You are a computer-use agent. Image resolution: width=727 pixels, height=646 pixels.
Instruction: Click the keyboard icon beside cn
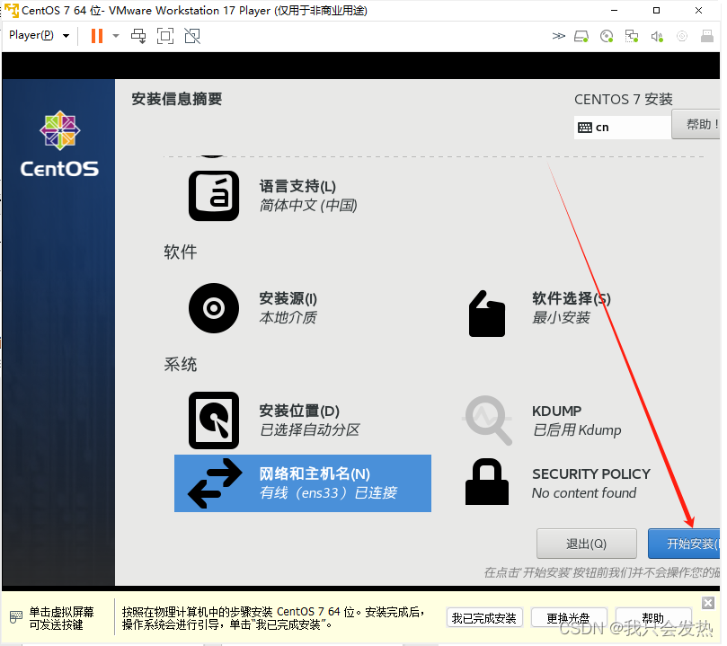[x=585, y=128]
